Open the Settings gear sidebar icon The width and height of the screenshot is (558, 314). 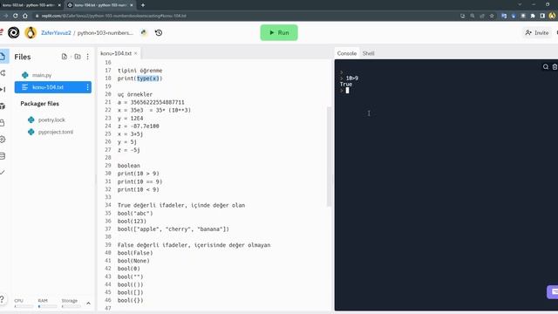click(x=3, y=140)
